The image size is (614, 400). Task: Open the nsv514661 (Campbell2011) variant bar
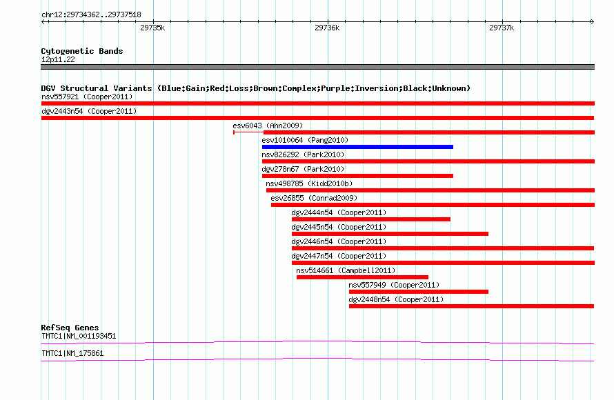pyautogui.click(x=362, y=277)
